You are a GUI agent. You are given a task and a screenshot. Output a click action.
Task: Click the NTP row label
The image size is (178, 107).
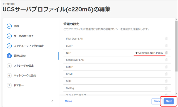(x=69, y=53)
